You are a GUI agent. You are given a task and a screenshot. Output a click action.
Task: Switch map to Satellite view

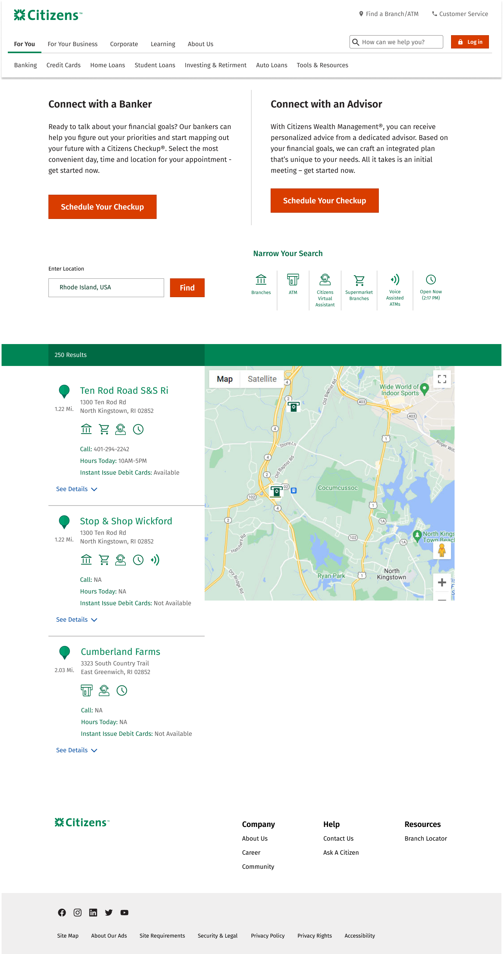coord(262,379)
